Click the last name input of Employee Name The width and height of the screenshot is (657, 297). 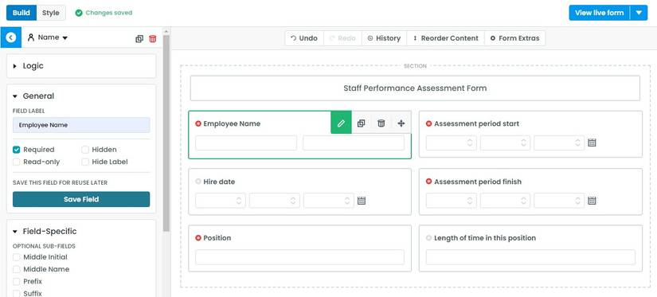click(x=354, y=143)
